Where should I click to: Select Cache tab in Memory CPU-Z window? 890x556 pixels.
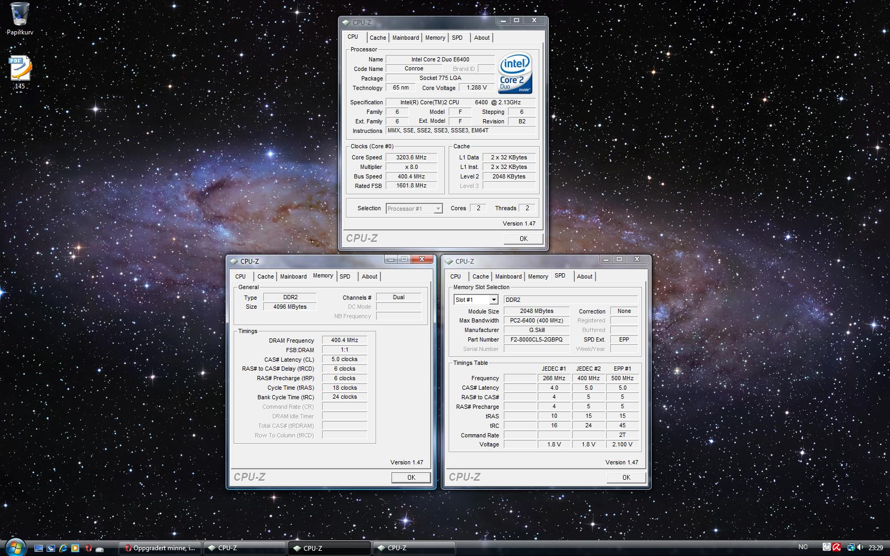point(265,276)
